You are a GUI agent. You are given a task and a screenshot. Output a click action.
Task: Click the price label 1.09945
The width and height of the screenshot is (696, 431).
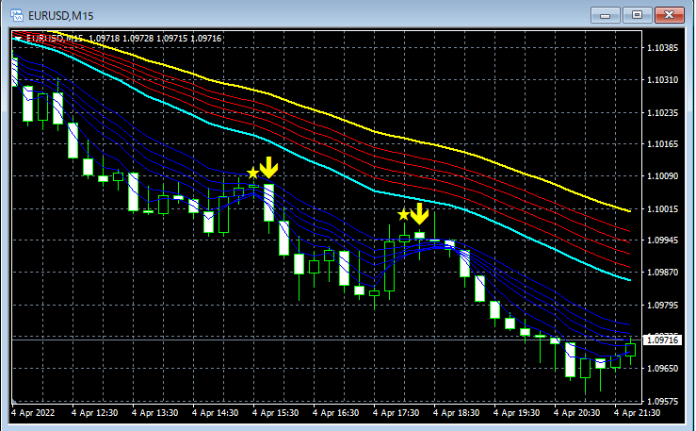tap(663, 240)
